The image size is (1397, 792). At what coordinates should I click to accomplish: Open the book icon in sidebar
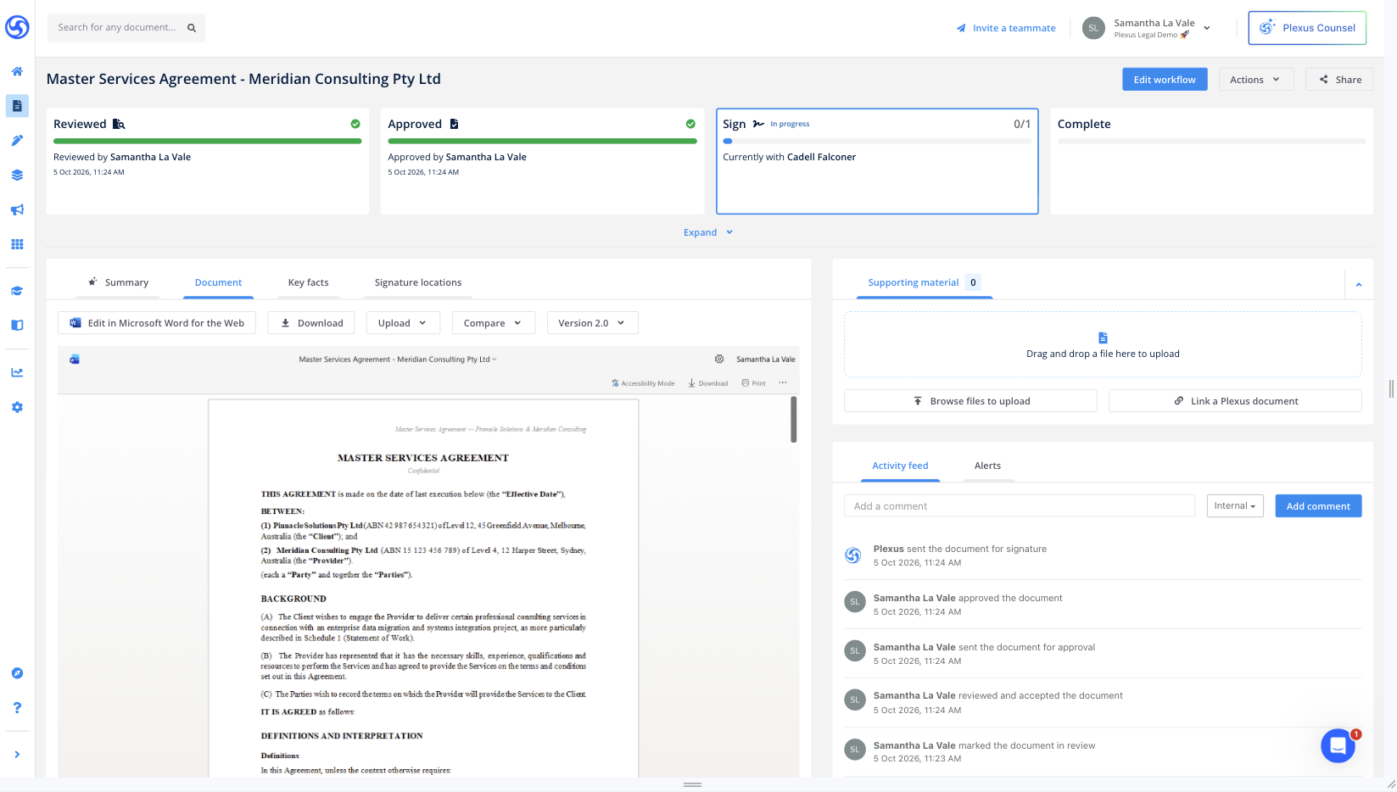[17, 326]
